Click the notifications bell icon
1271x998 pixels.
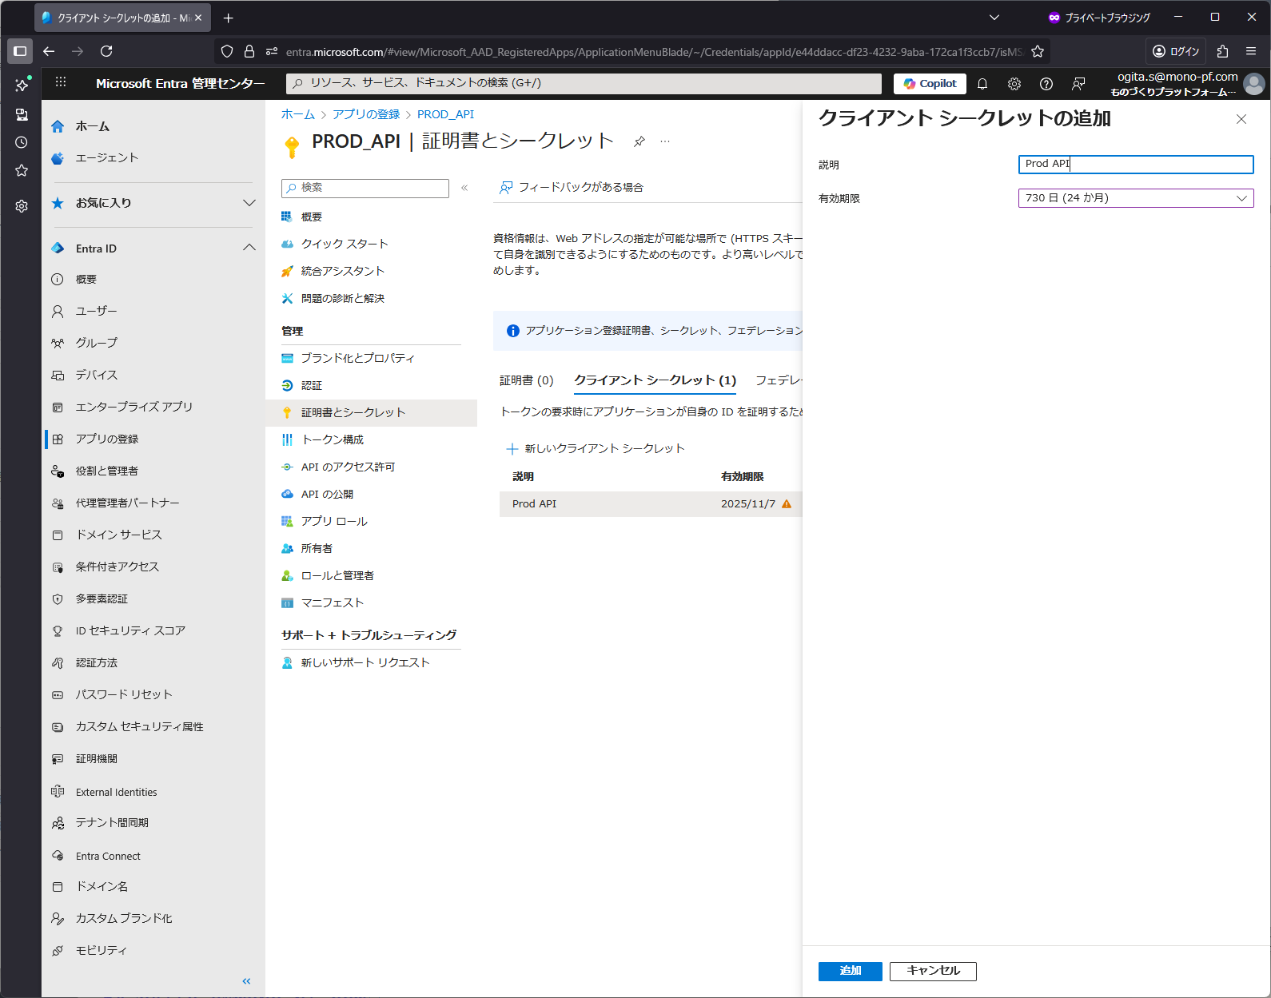click(982, 84)
